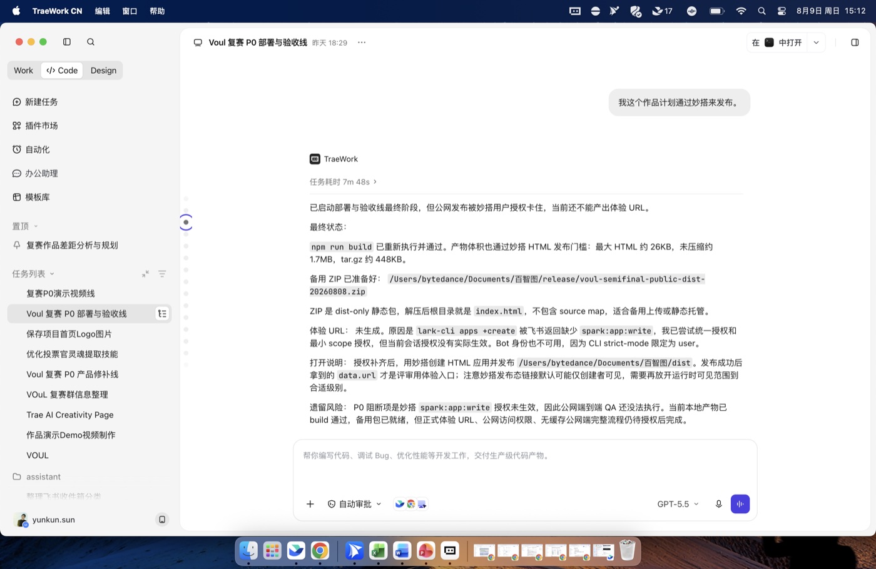Select task 优化投票官灵魂提取技能
876x569 pixels.
point(72,354)
